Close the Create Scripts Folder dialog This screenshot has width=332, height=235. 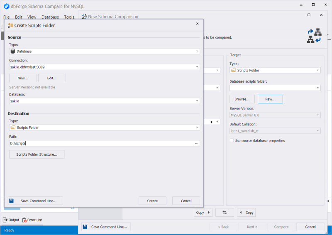tap(197, 24)
